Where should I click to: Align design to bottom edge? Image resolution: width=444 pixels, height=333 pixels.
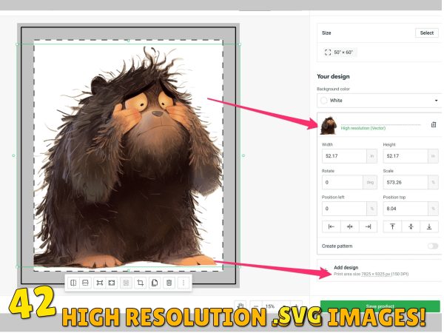pos(428,226)
